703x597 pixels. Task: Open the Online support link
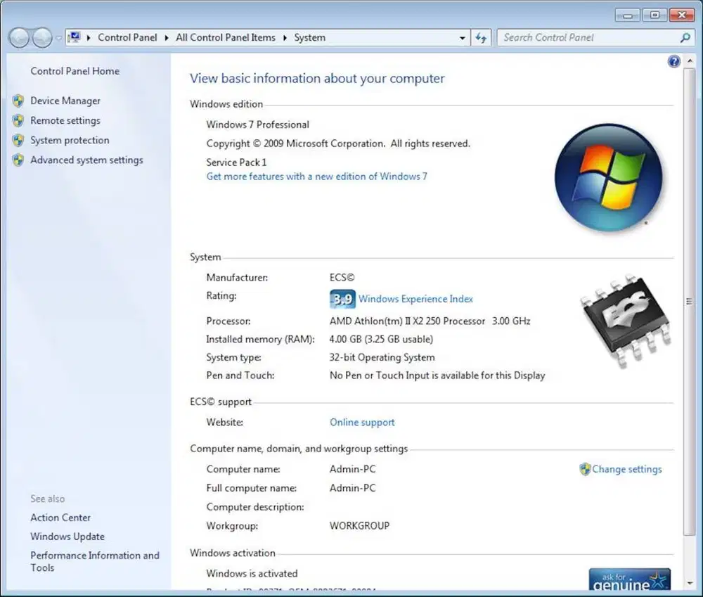362,422
